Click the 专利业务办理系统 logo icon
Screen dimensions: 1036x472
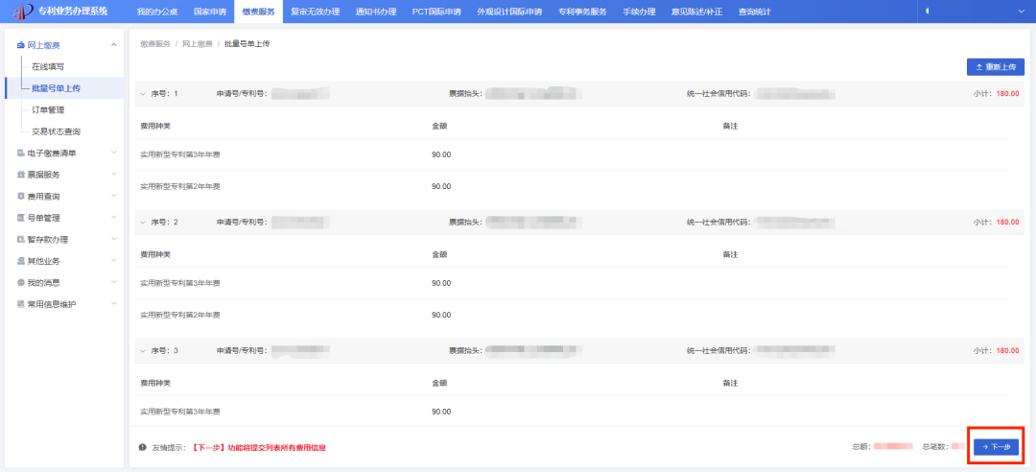[17, 12]
